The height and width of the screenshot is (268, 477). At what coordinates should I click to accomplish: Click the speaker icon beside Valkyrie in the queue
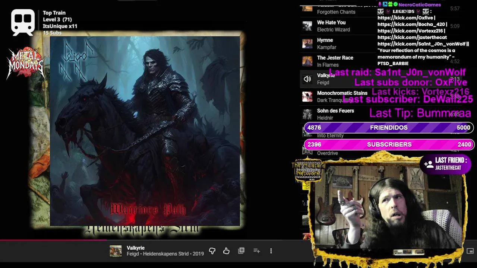click(x=307, y=79)
